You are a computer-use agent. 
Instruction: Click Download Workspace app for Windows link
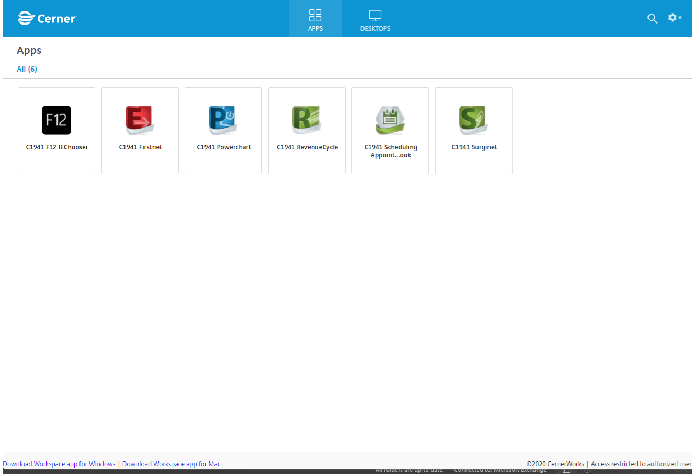pos(59,464)
